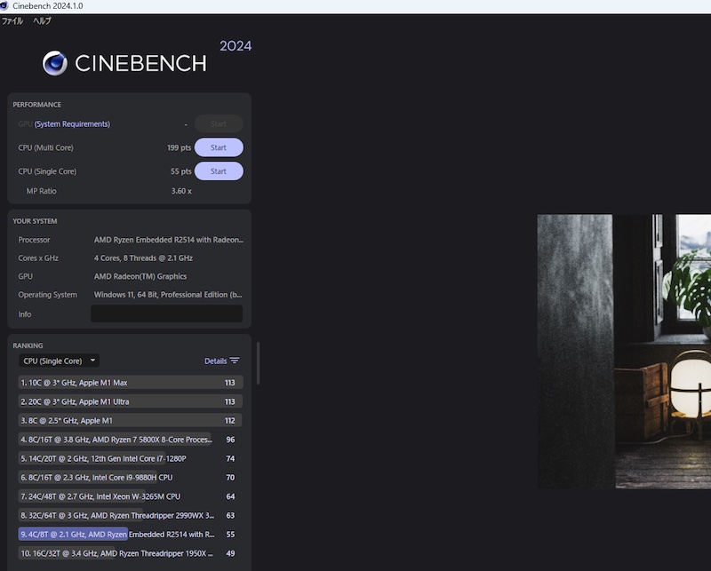Select the Intel Core i9-9880H ranking row
Image resolution: width=711 pixels, height=571 pixels.
(131, 478)
